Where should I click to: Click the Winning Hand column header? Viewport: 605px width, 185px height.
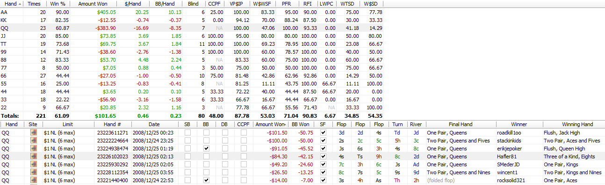point(574,124)
